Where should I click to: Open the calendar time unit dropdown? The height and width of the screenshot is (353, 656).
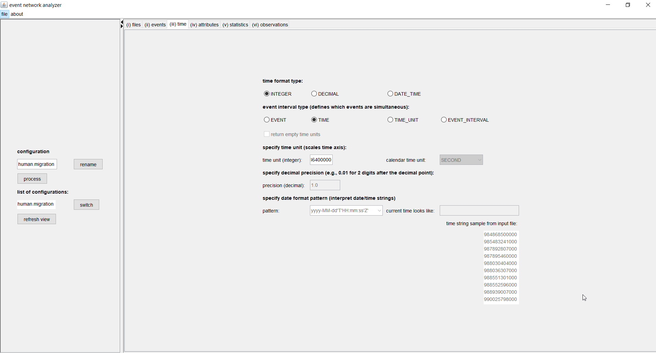tap(461, 160)
